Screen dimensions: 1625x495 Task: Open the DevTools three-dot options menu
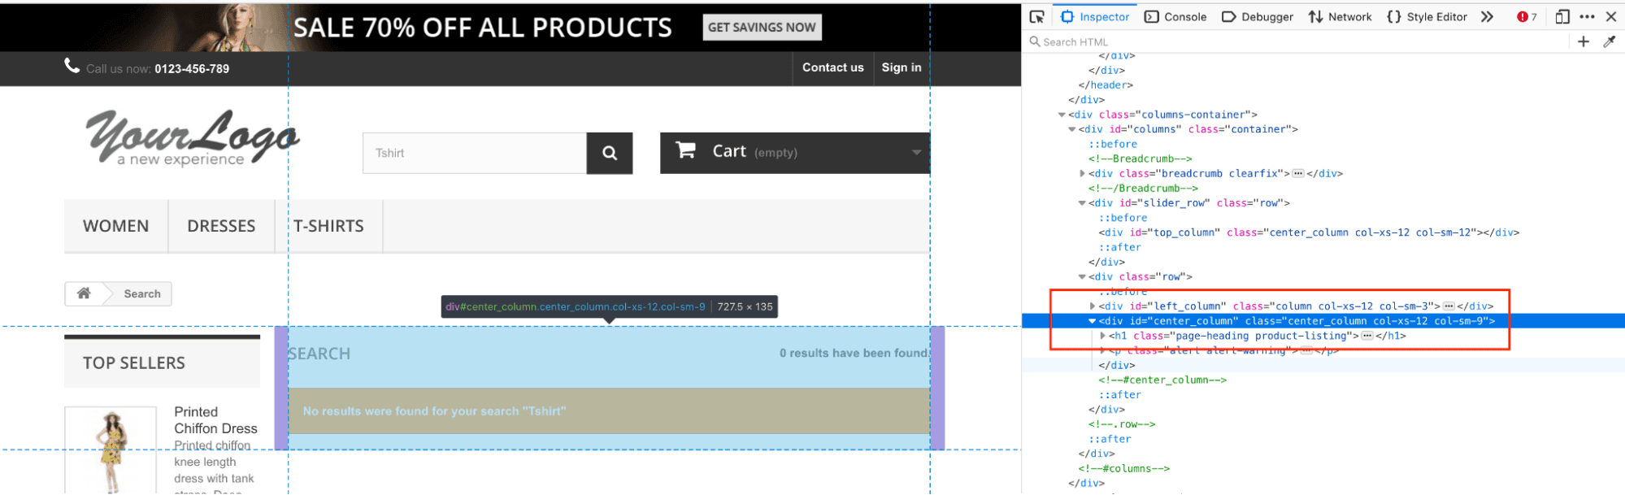1587,17
